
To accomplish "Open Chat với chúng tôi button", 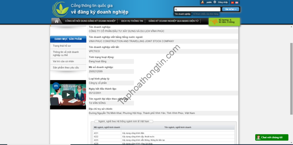I will pyautogui.click(x=272, y=137).
